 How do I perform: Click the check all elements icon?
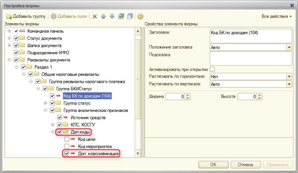click(x=121, y=16)
